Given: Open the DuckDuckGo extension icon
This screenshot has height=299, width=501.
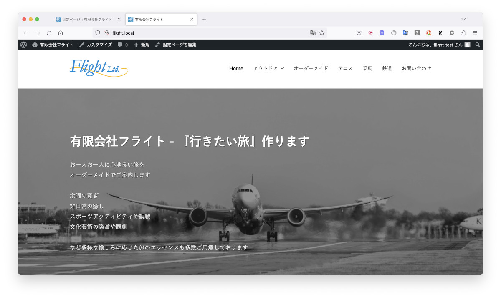Looking at the screenshot, I should tap(428, 33).
